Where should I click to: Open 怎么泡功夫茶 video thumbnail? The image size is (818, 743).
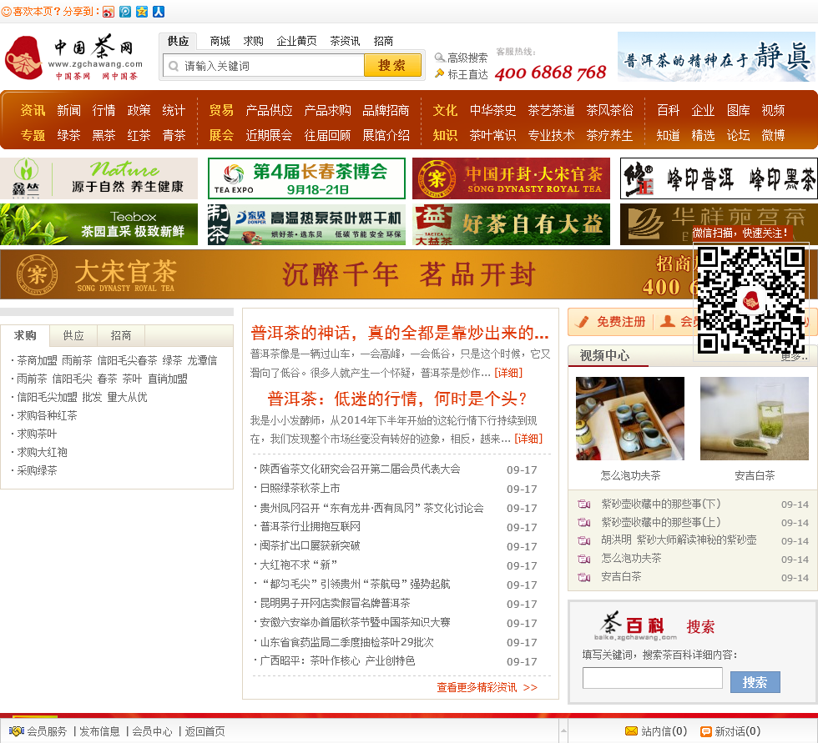(x=629, y=419)
